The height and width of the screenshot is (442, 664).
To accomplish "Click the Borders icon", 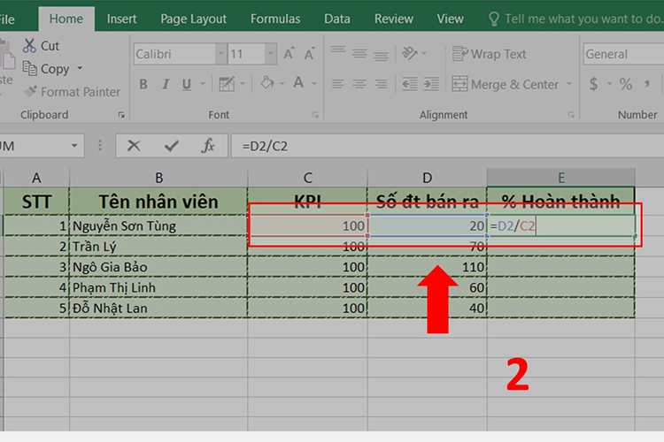I will click(x=227, y=84).
